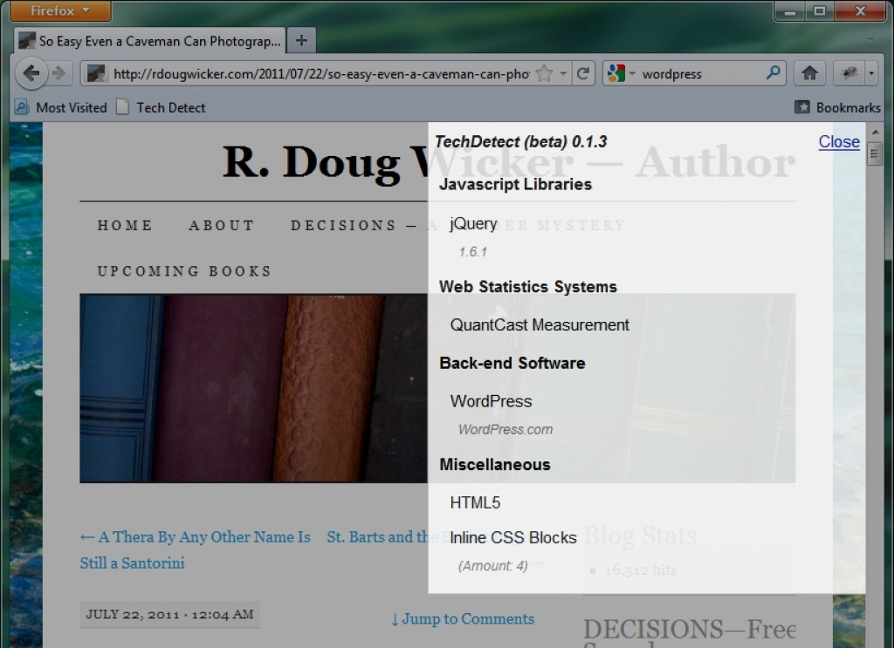Open the Bookmarks menu button
This screenshot has width=894, height=648.
837,107
